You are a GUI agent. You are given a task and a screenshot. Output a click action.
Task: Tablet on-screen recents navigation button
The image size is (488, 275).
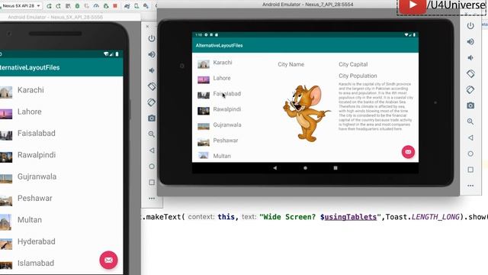[335, 168]
